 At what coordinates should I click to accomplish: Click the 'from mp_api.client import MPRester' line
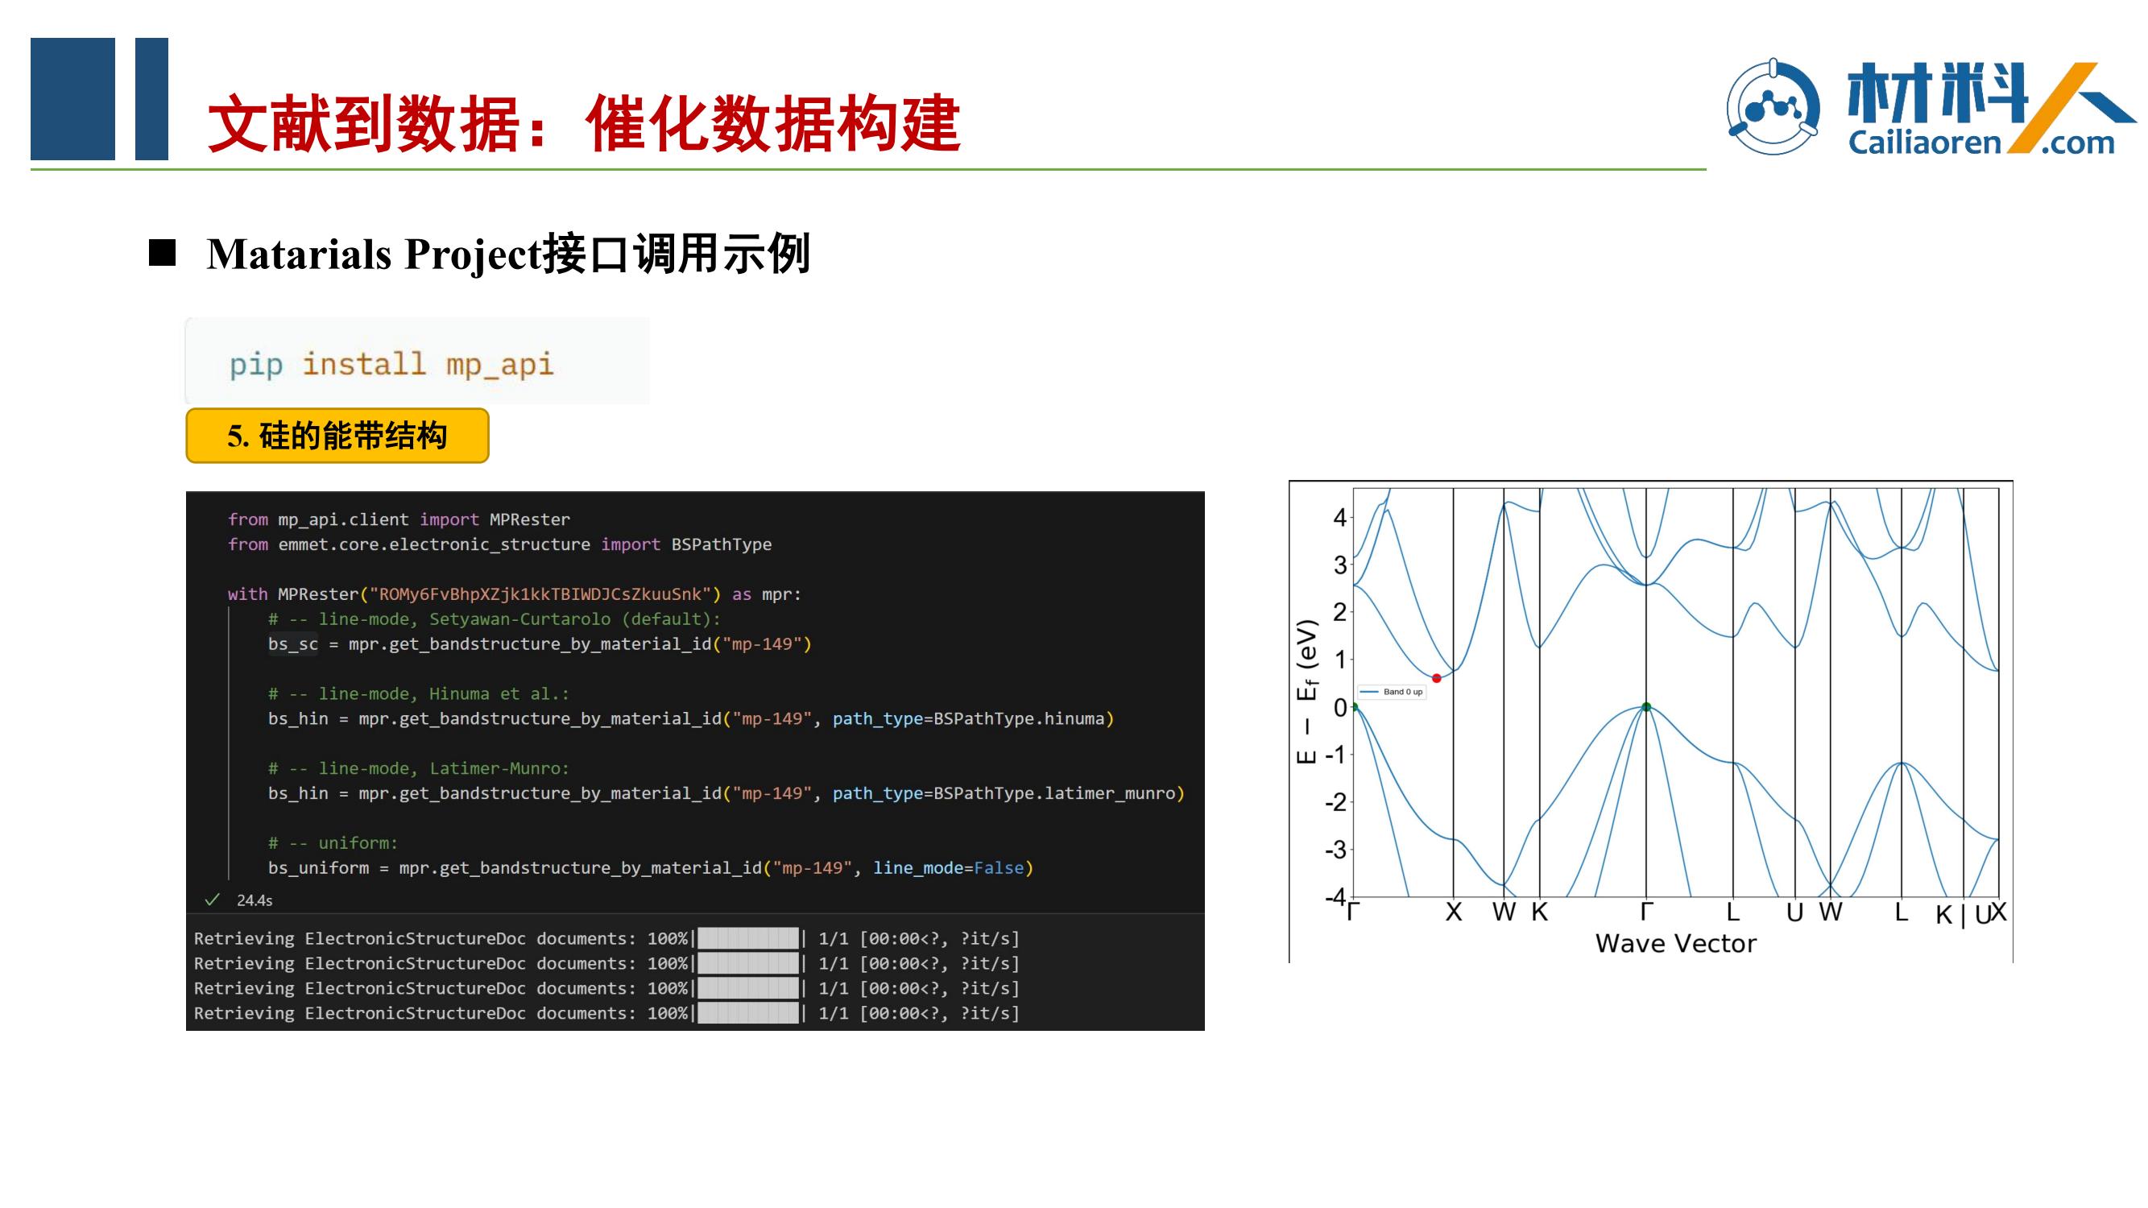pos(399,519)
